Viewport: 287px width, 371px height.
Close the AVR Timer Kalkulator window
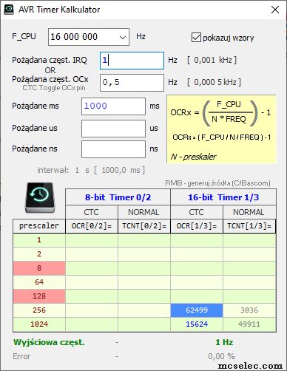point(275,10)
